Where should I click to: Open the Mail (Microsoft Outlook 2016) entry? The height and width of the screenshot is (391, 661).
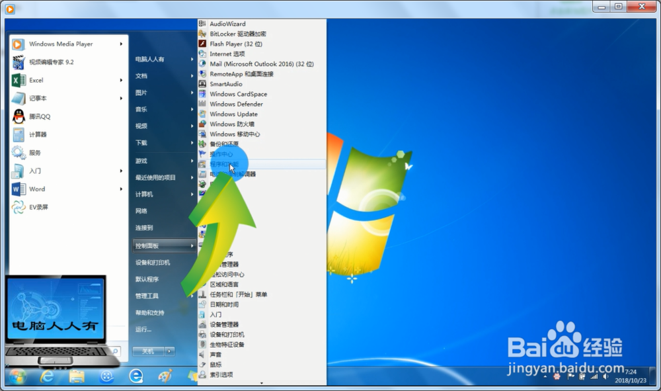[x=262, y=64]
